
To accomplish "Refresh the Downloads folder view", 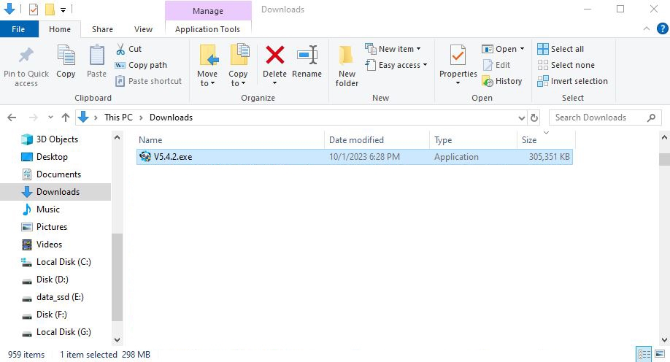I will coord(534,118).
